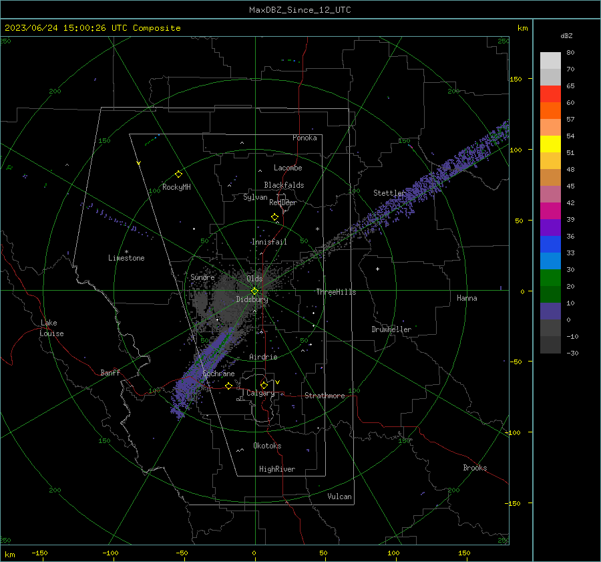This screenshot has height=562, width=601.
Task: Click the Strathmore label
Action: (325, 396)
